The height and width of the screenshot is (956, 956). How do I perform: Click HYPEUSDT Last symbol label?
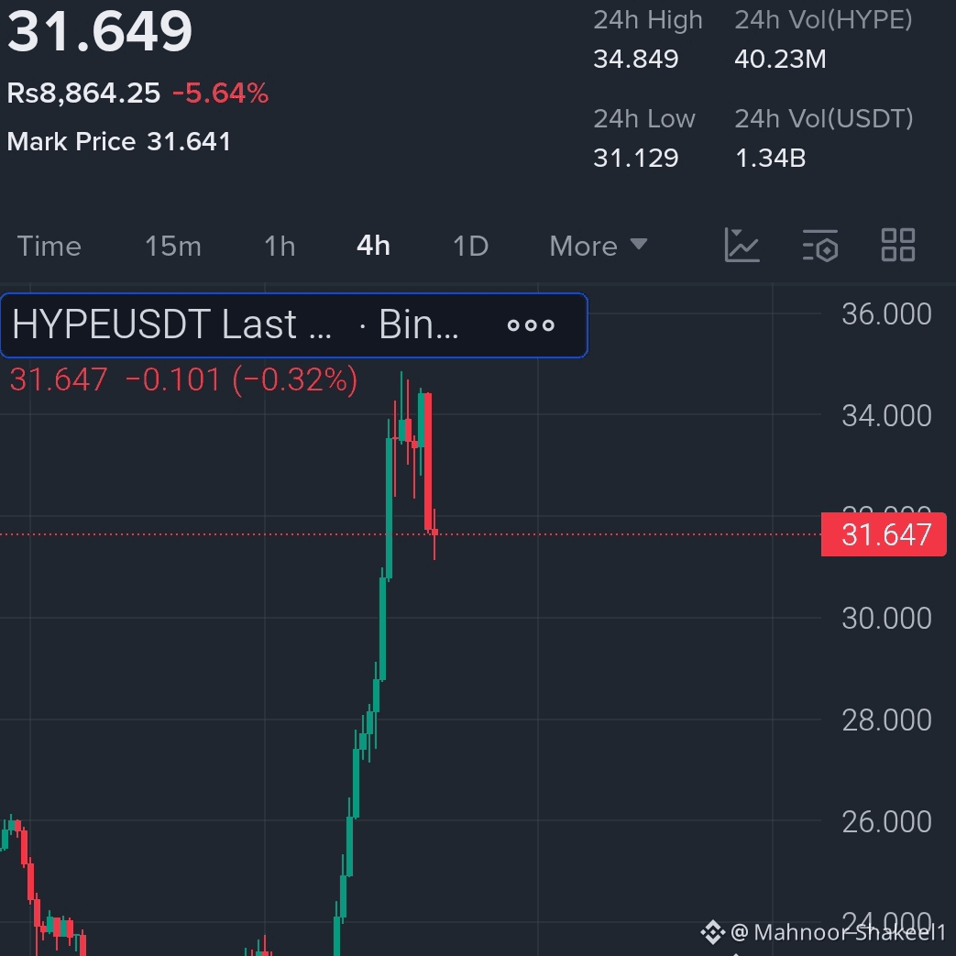click(172, 324)
